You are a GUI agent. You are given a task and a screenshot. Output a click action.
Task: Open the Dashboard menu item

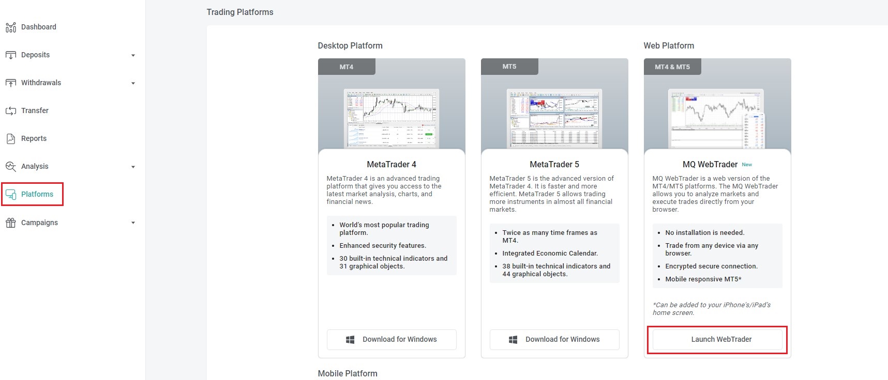pos(39,27)
